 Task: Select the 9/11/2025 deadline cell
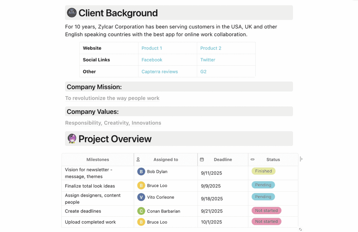(212, 173)
